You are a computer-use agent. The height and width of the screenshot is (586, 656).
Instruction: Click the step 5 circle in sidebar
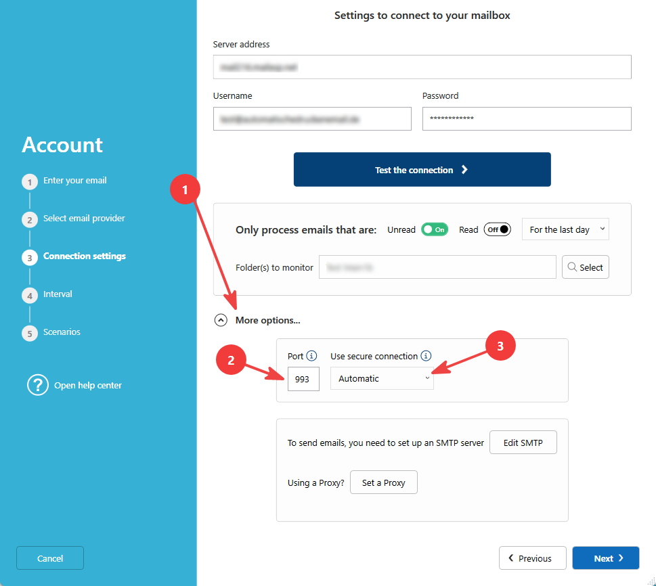[x=30, y=334]
